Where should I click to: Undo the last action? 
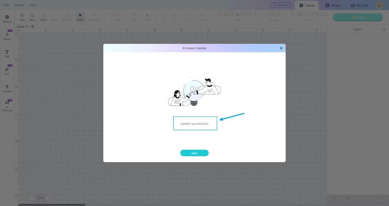point(43,17)
